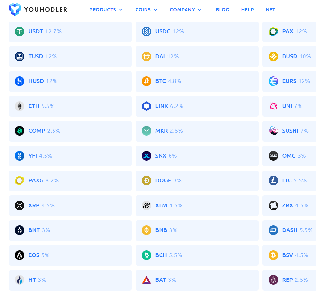This screenshot has height=292, width=316.
Task: Select the USDC 12% coin card
Action: click(197, 32)
